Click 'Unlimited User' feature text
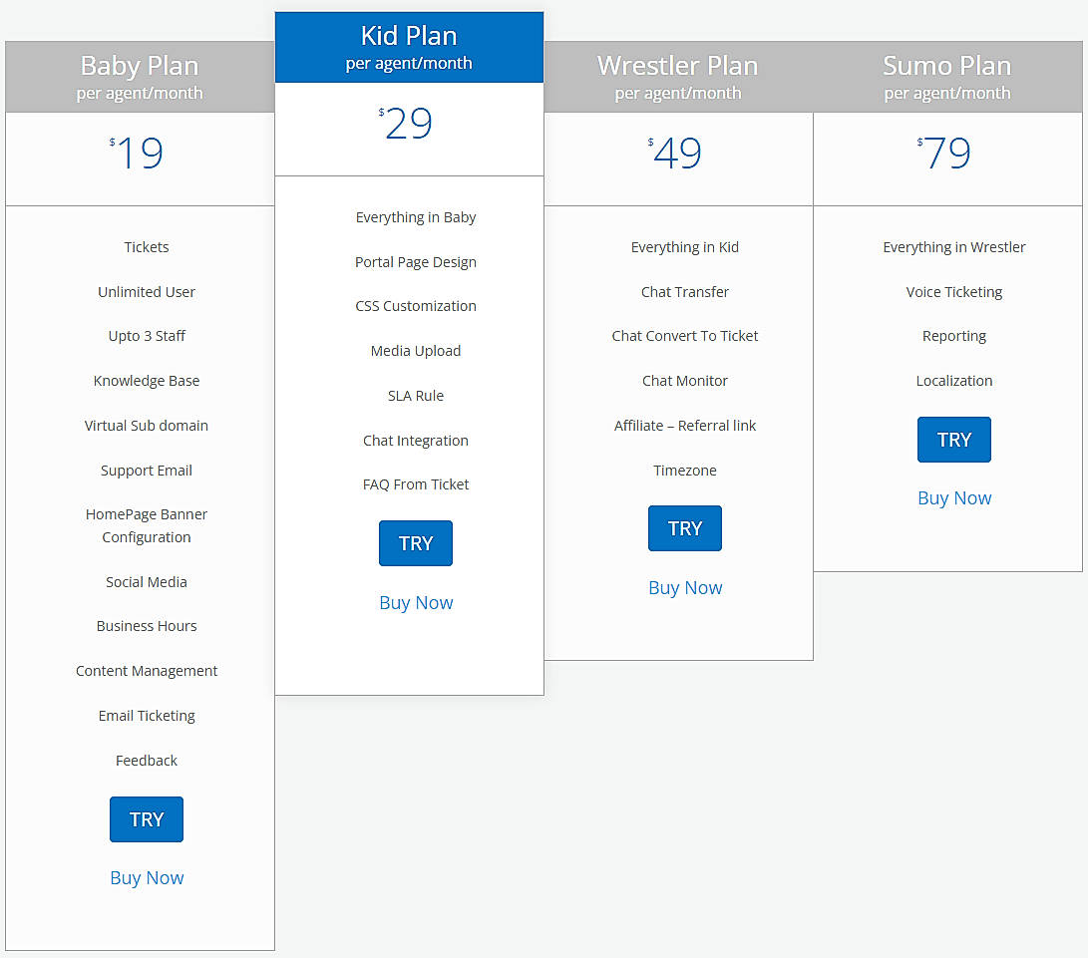Viewport: 1088px width, 958px height. tap(147, 292)
